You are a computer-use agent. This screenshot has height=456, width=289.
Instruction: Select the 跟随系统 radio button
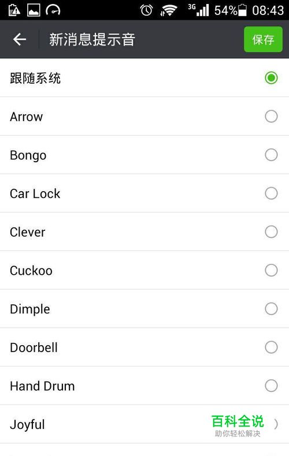point(271,78)
